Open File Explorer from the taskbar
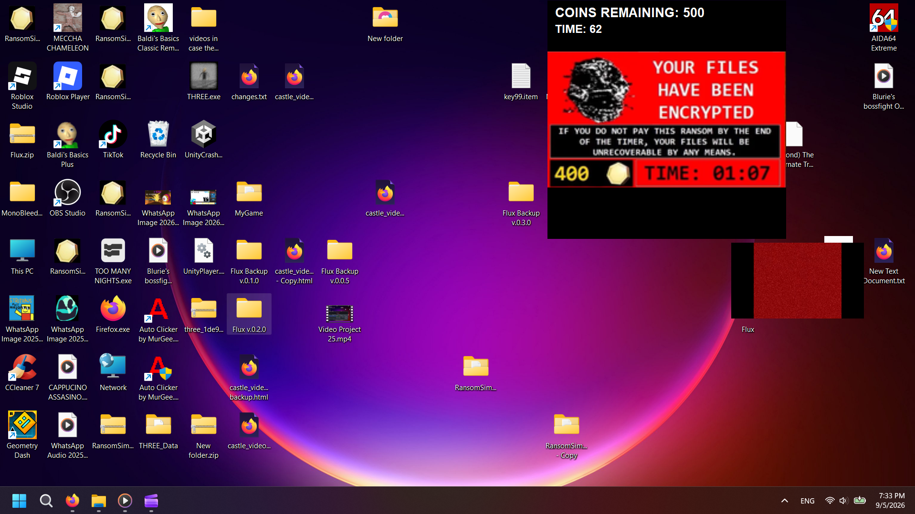This screenshot has width=915, height=514. (x=99, y=501)
